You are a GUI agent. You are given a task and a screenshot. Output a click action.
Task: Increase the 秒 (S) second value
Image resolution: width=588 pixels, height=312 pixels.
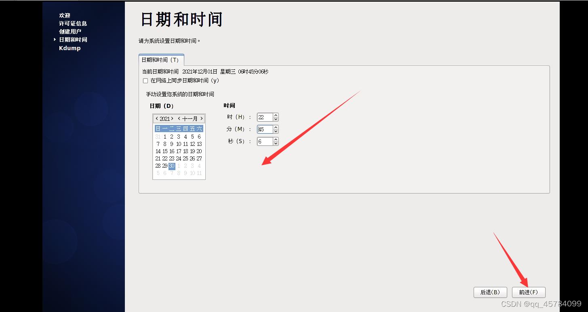coord(276,139)
